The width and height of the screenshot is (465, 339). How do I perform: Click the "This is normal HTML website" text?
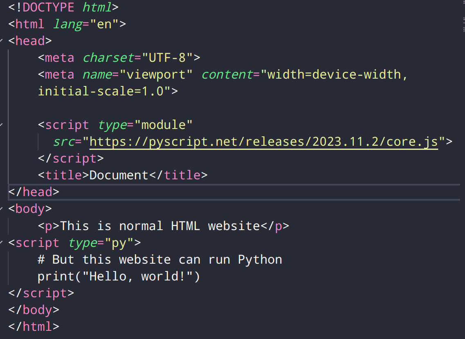point(160,226)
